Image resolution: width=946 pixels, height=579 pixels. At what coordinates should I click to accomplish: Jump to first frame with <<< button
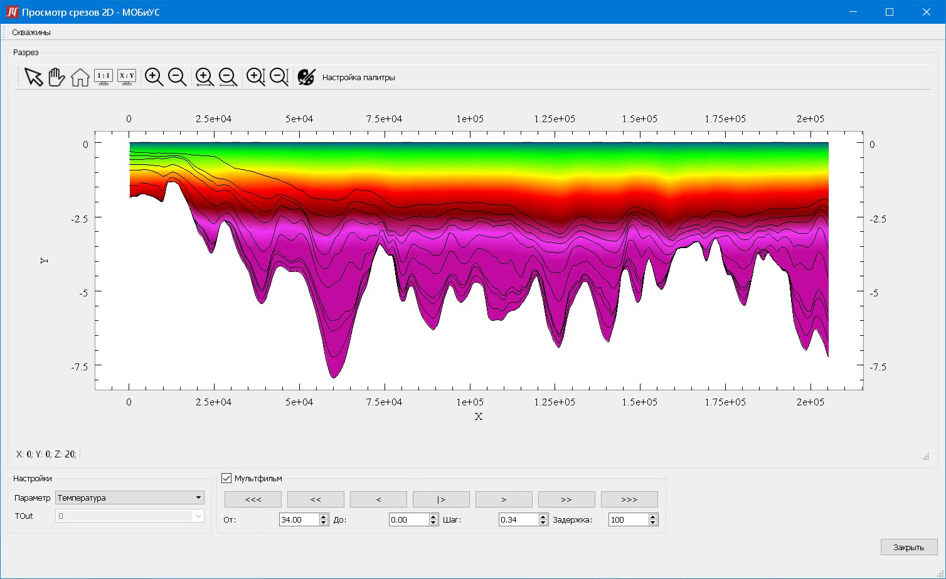click(x=253, y=499)
